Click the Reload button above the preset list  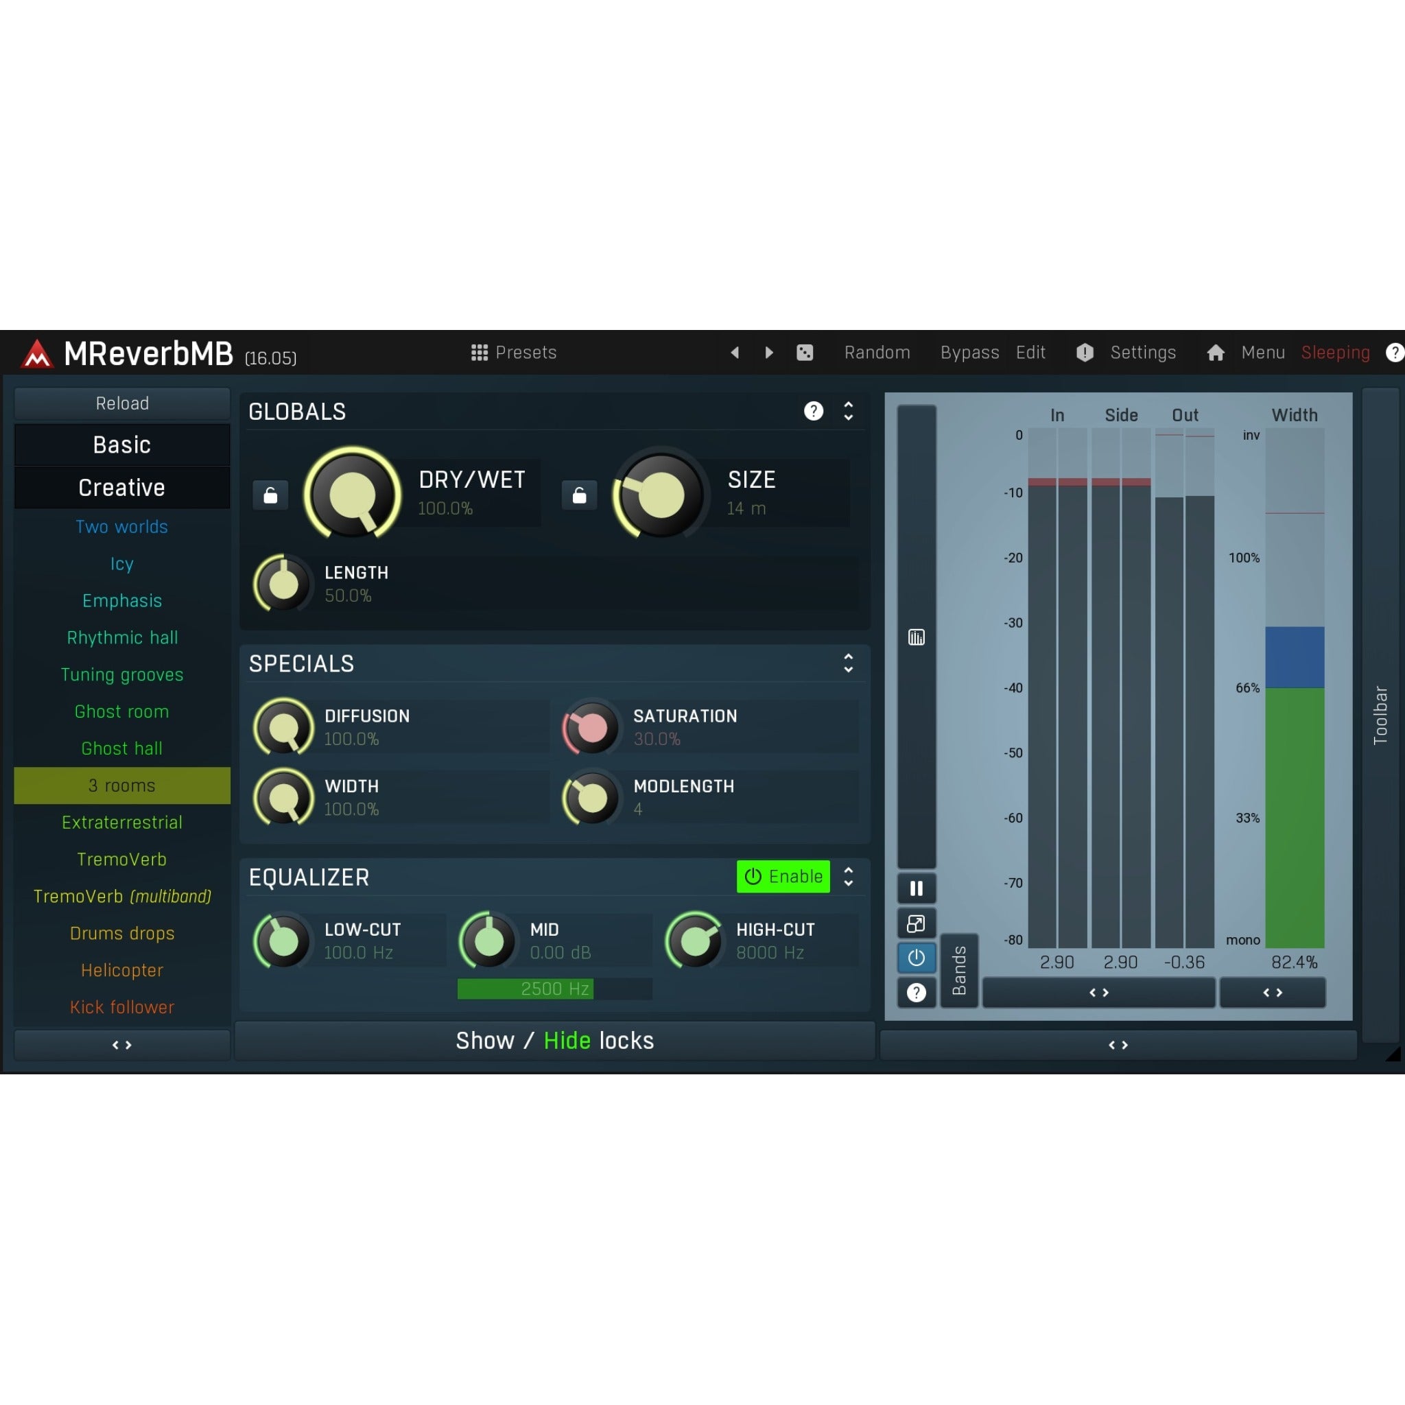tap(121, 403)
